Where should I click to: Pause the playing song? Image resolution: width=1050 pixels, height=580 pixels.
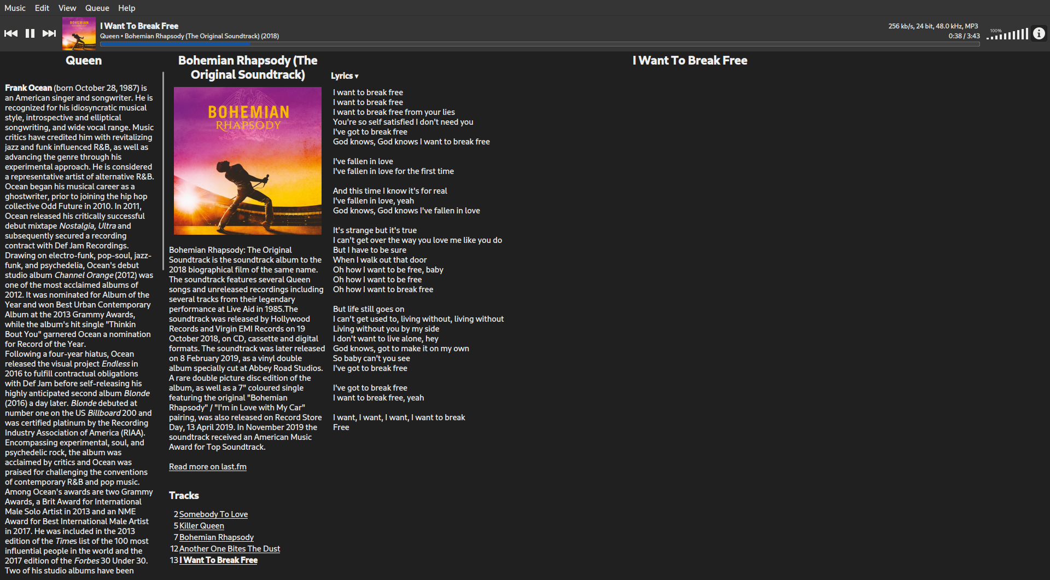30,33
